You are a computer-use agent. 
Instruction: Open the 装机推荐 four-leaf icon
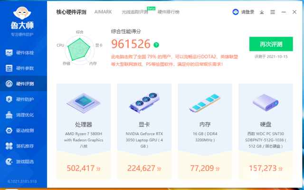(9, 146)
